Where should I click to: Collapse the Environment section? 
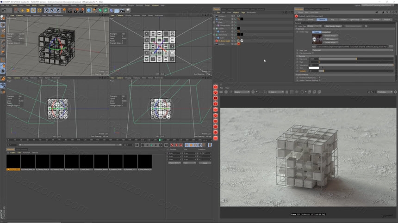click(x=297, y=75)
